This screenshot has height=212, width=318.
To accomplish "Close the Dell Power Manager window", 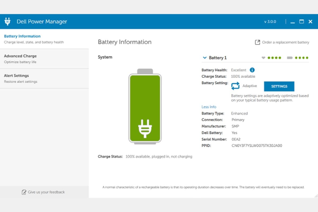I will tap(310, 22).
